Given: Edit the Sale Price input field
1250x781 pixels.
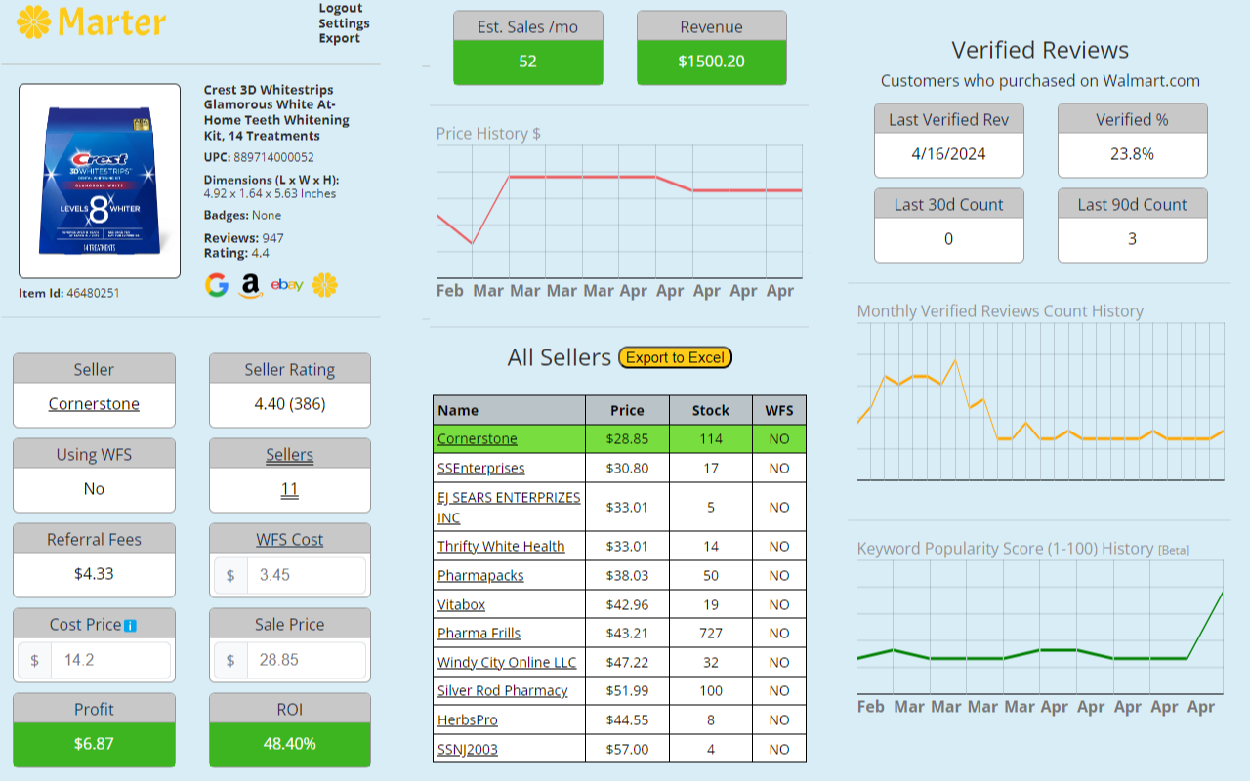Looking at the screenshot, I should click(308, 660).
